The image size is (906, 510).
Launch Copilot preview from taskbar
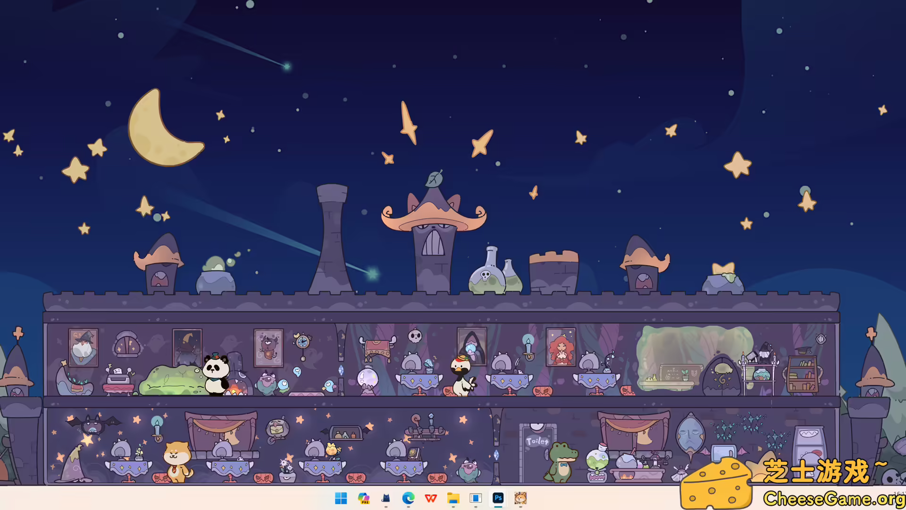click(363, 498)
